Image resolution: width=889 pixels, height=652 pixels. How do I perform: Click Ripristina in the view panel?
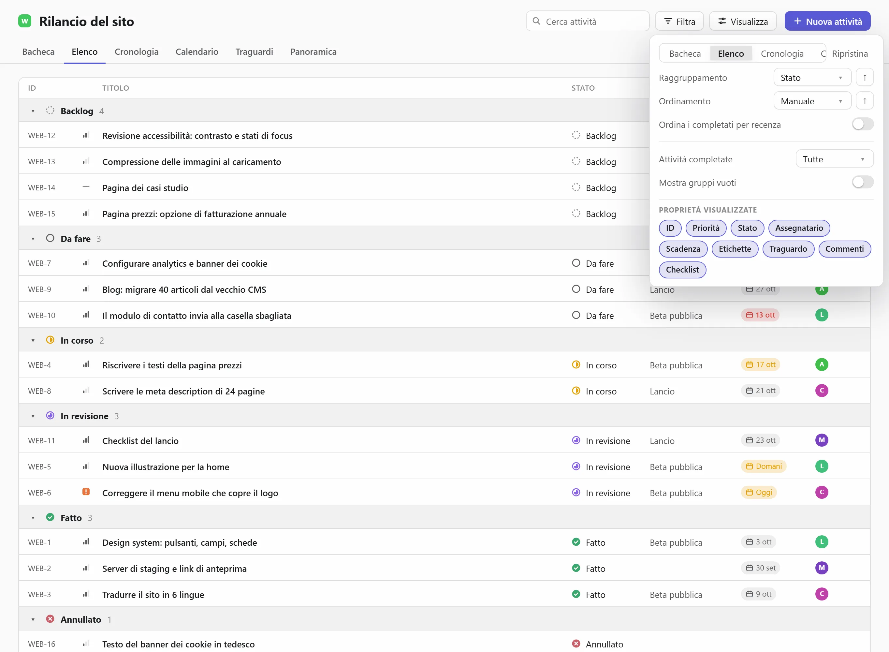(x=850, y=53)
